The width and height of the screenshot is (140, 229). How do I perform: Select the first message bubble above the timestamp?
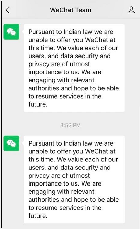(74, 68)
